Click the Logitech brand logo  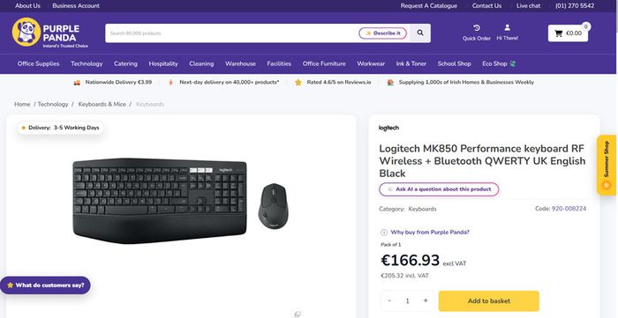point(388,128)
